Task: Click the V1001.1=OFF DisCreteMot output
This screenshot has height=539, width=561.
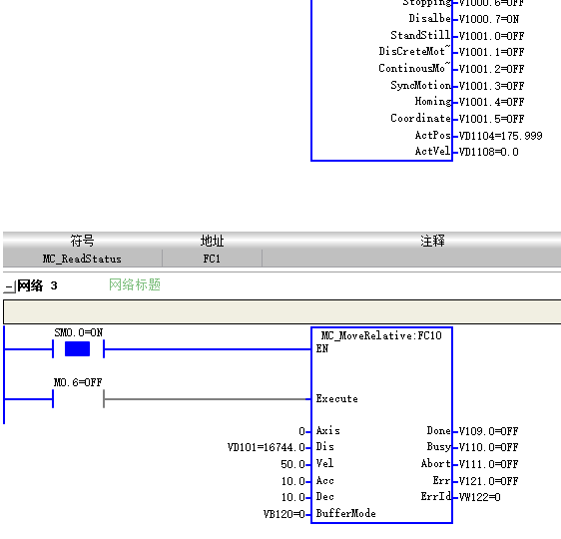Action: pos(491,52)
